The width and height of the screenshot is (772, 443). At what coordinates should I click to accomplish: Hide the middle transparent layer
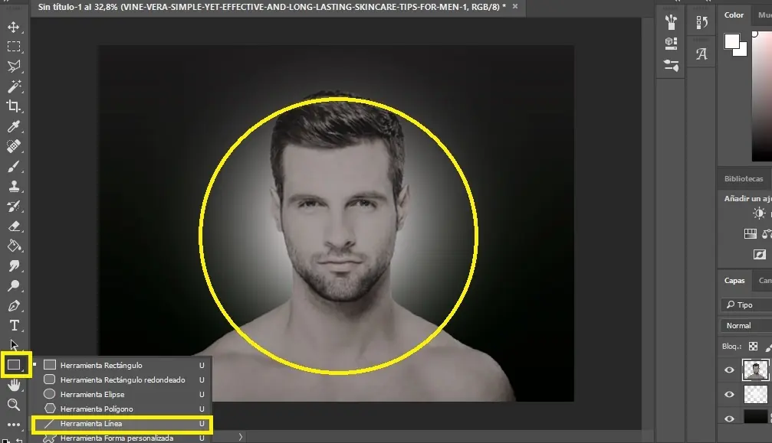pos(729,394)
